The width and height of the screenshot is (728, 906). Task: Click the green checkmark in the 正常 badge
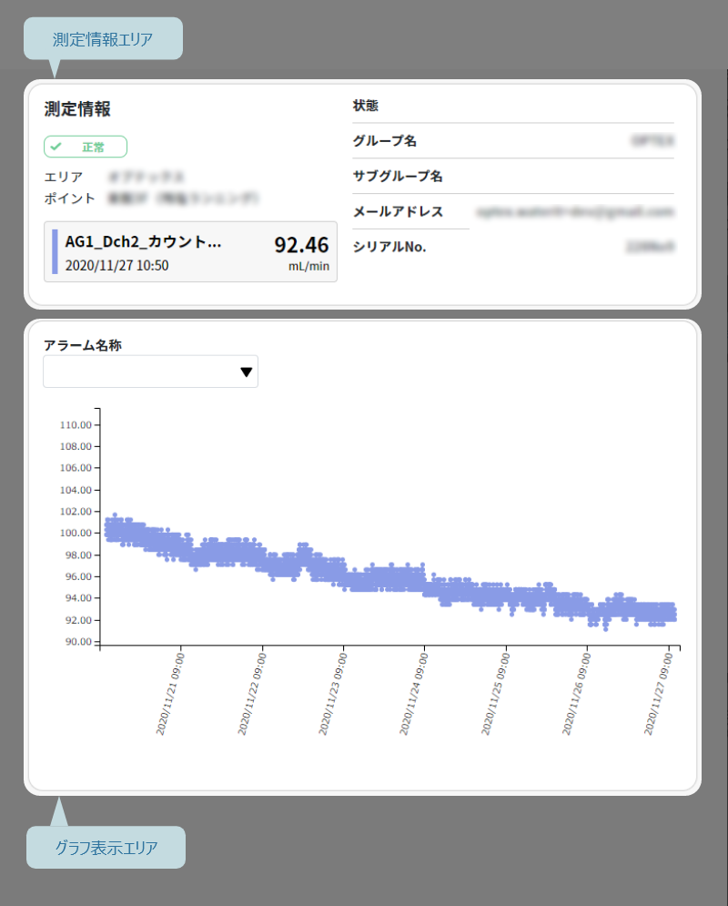point(56,147)
